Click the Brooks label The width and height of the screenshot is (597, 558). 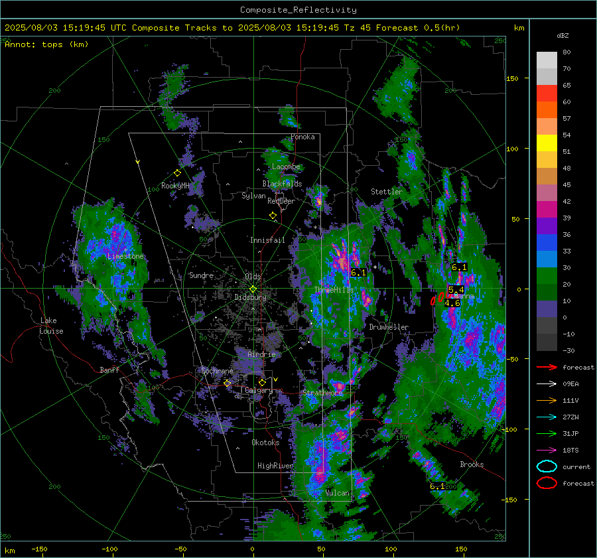472,464
